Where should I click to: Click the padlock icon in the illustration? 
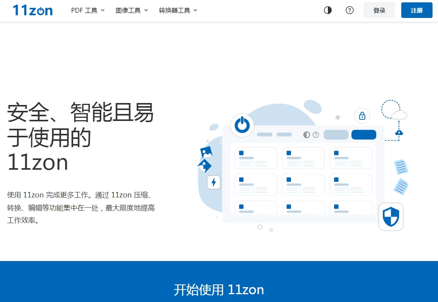[362, 116]
